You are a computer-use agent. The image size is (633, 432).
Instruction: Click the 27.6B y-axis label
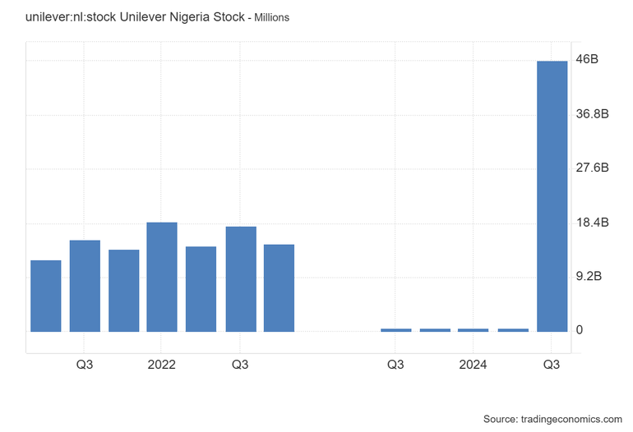(592, 168)
